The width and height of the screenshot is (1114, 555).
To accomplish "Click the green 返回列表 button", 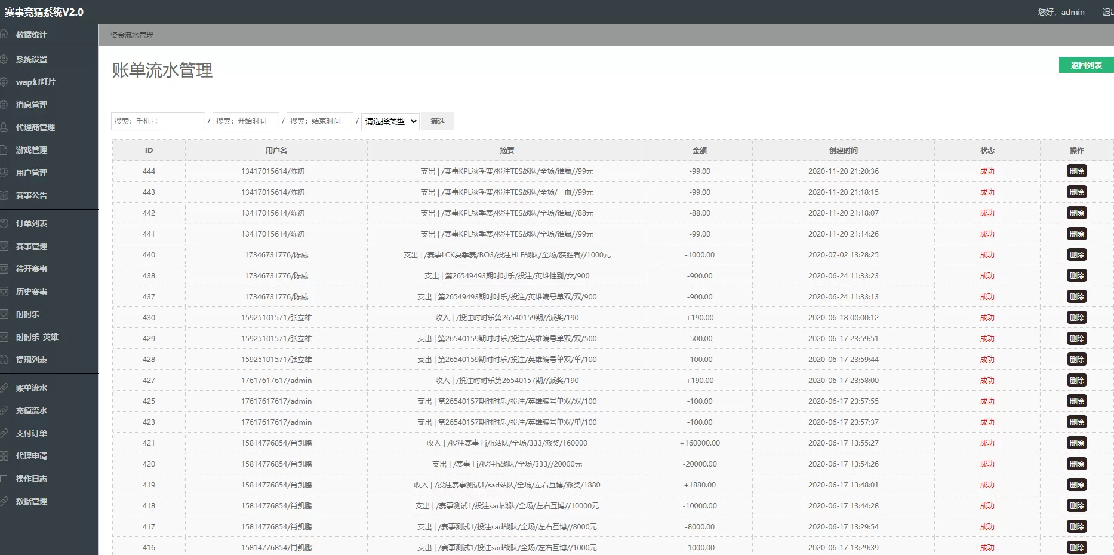I will click(1085, 65).
